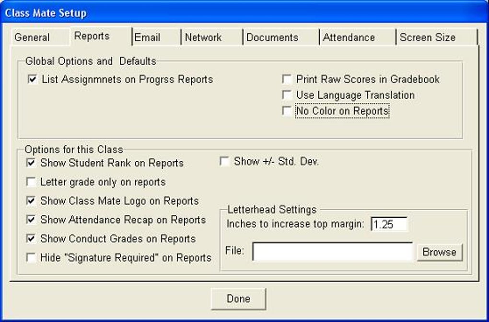Click the Letterhead Settings label
This screenshot has width=489, height=322.
pos(272,210)
